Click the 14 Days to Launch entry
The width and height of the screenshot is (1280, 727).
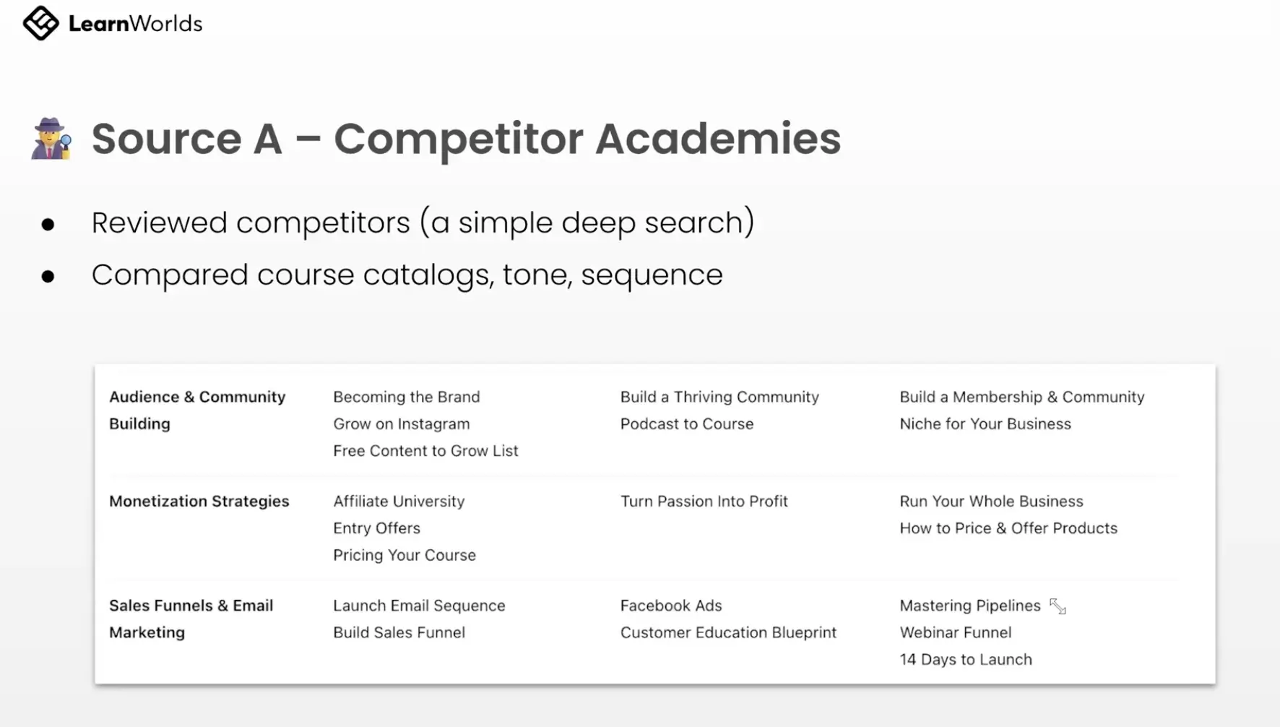click(x=965, y=659)
